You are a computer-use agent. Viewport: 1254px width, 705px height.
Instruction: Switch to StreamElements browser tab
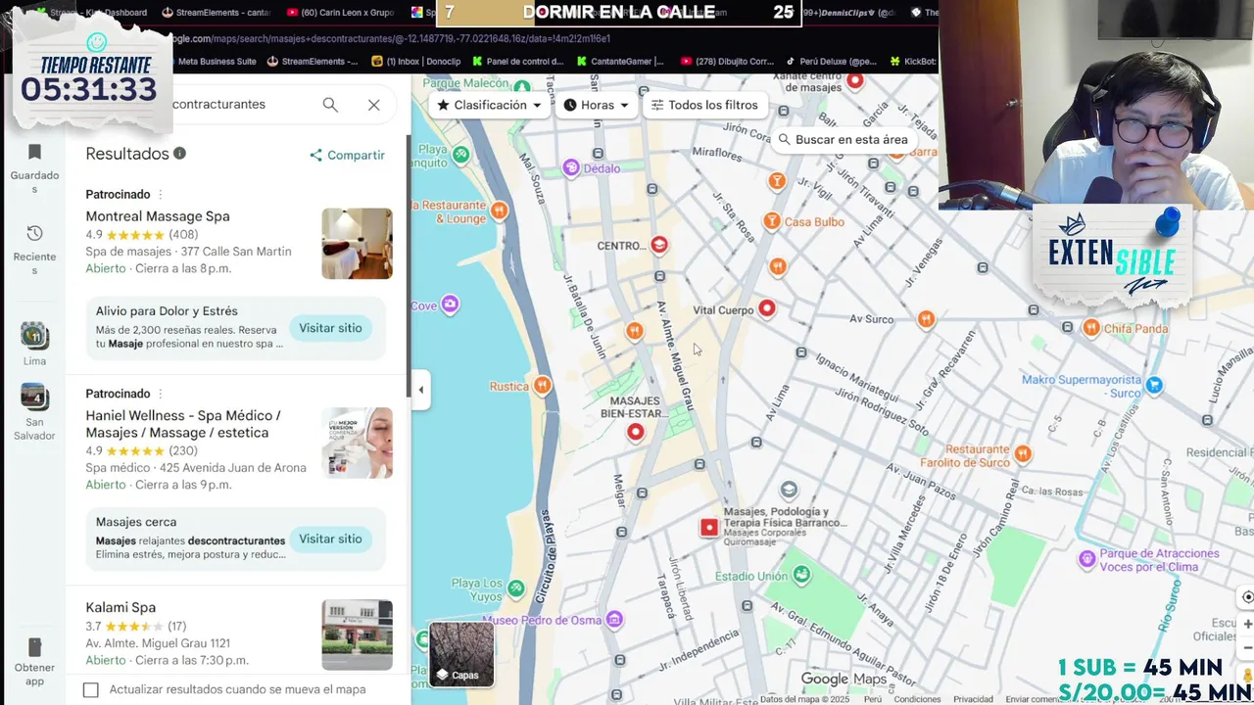point(216,13)
